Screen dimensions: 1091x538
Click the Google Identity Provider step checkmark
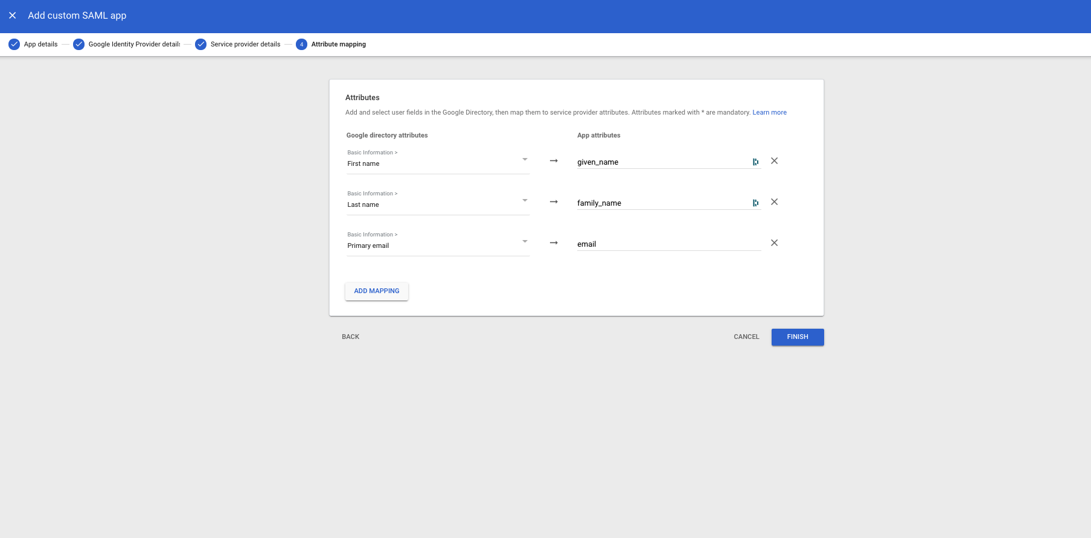pos(78,44)
